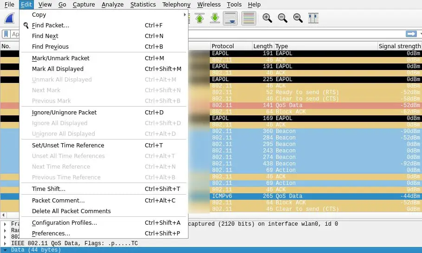
Task: Expand the Frame detail tree row
Action: 5,224
